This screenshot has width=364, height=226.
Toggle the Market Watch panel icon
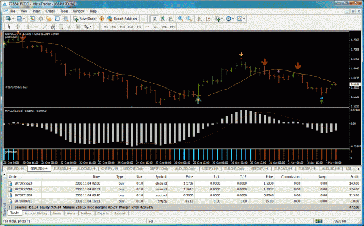(x=32, y=19)
